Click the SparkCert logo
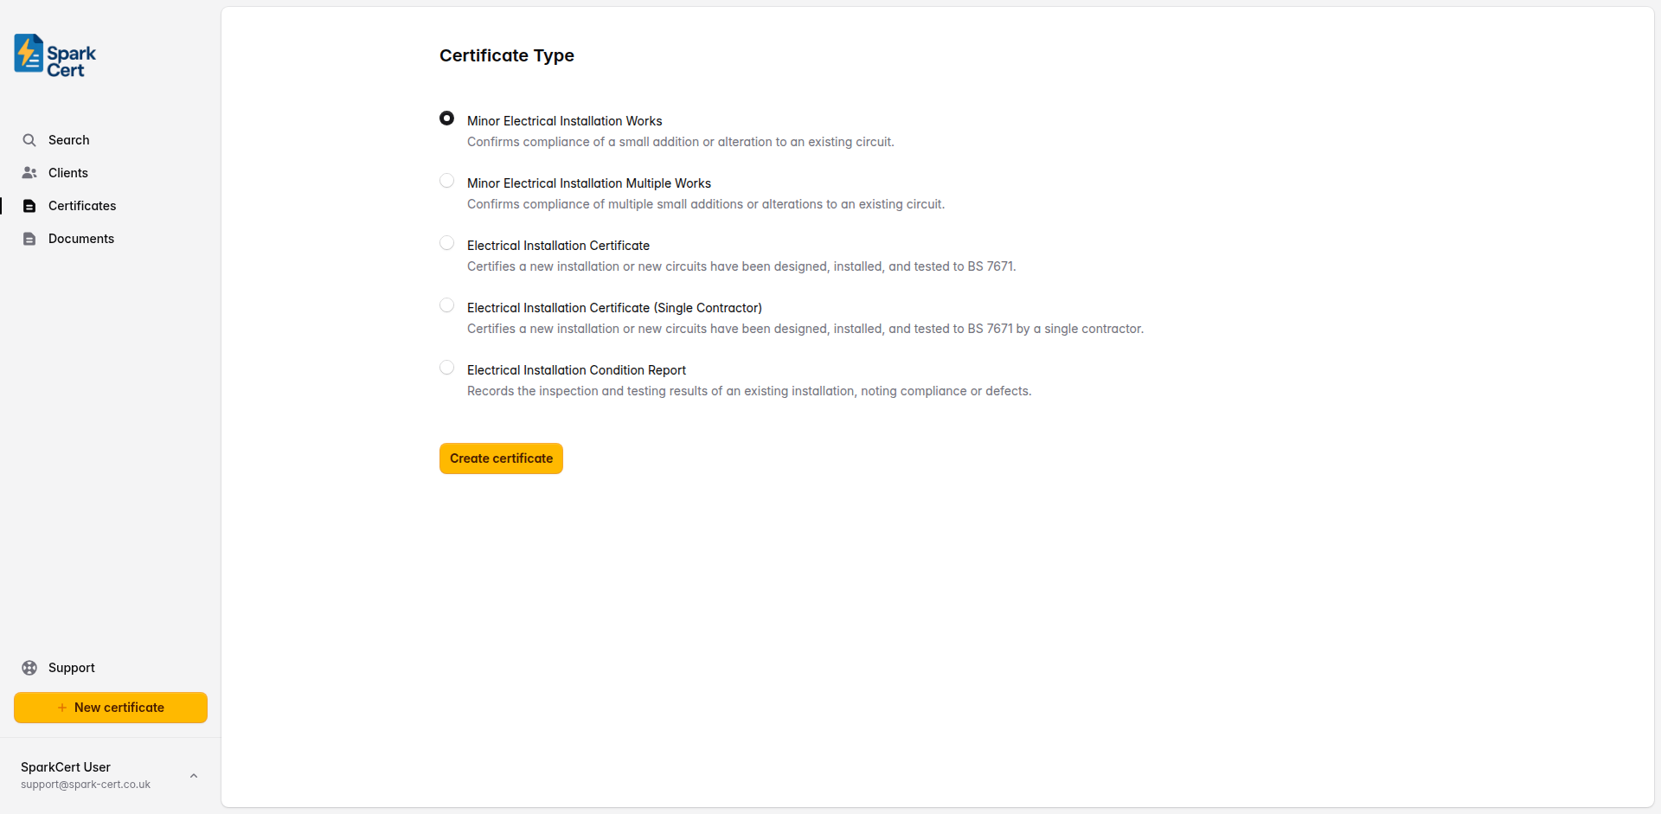The height and width of the screenshot is (814, 1661). click(x=54, y=54)
